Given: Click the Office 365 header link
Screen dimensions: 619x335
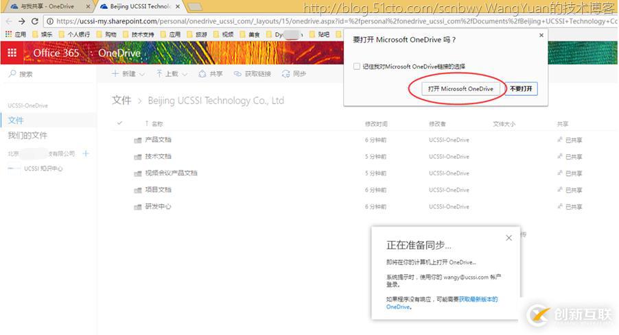Looking at the screenshot, I should (x=56, y=53).
